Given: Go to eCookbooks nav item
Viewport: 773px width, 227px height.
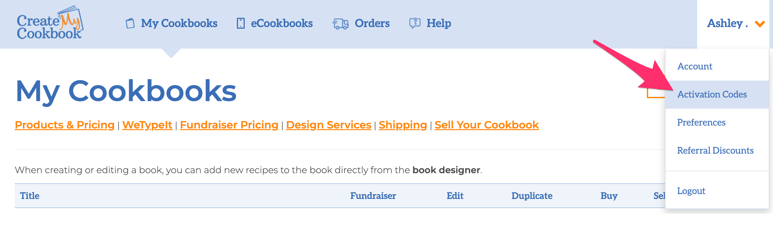Looking at the screenshot, I should click(x=282, y=23).
